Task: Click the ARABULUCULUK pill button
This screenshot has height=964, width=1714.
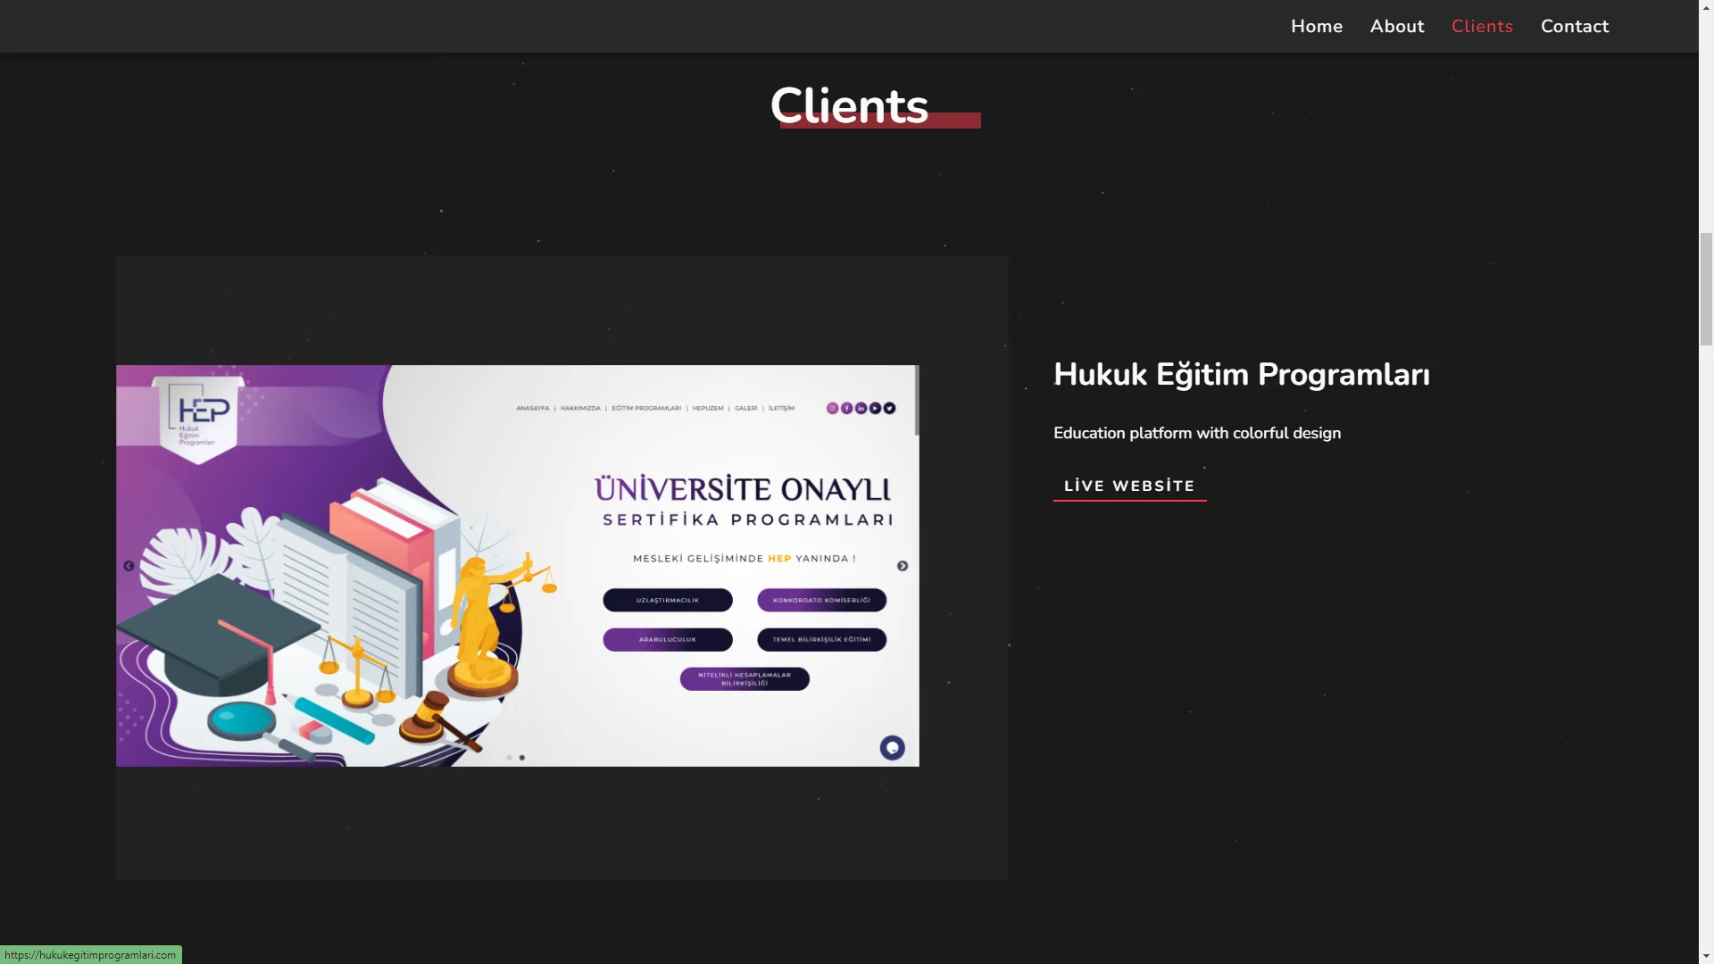Action: click(668, 640)
